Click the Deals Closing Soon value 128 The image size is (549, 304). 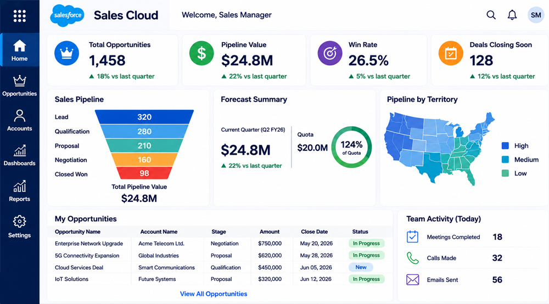(x=481, y=60)
